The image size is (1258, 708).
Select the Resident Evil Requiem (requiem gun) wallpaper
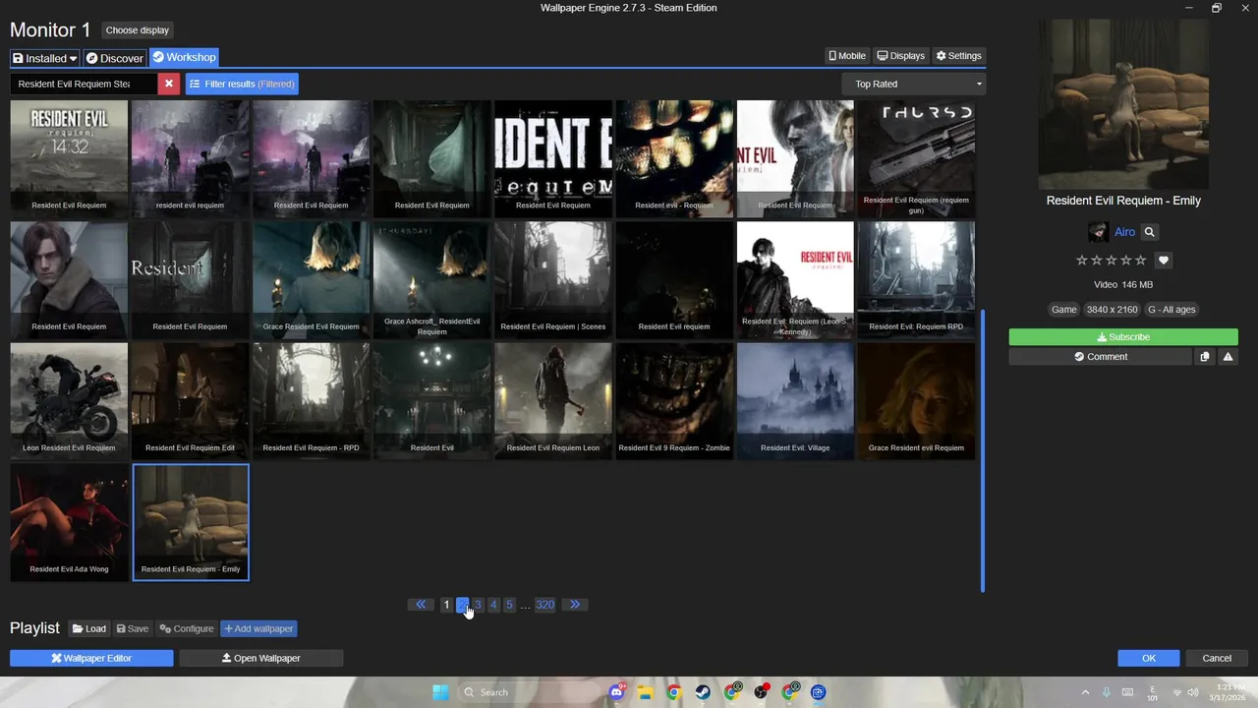(x=916, y=158)
